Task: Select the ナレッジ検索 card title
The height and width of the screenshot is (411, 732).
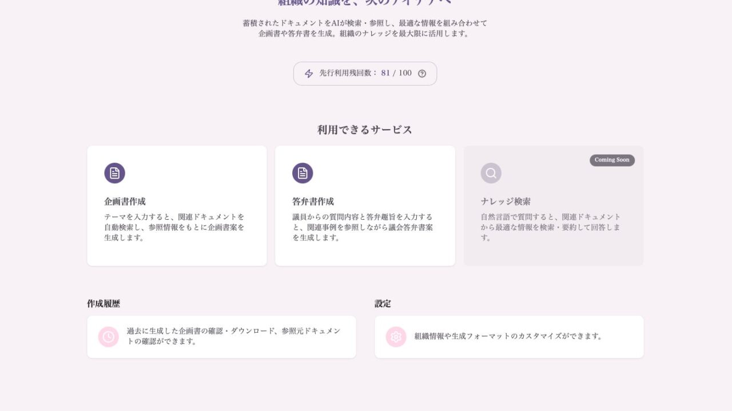Action: 506,202
